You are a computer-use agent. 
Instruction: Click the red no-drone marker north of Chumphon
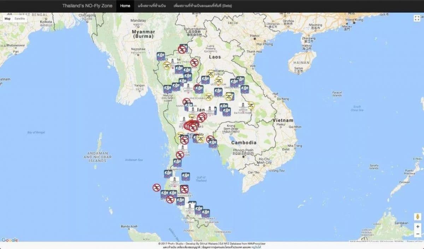[180, 155]
